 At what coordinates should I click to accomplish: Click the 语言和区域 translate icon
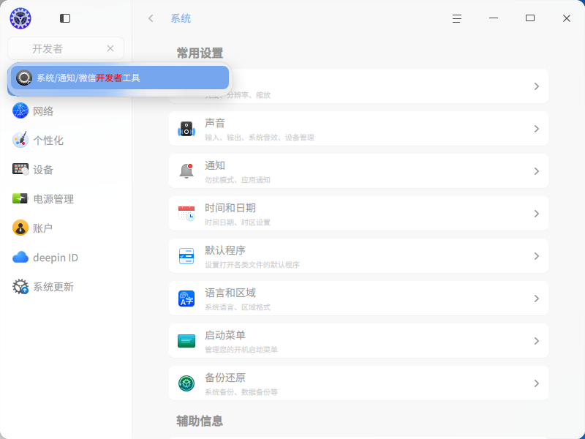tap(186, 299)
